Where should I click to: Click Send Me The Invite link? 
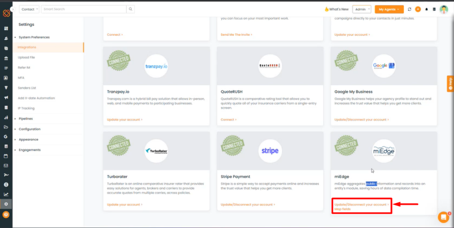point(236,35)
